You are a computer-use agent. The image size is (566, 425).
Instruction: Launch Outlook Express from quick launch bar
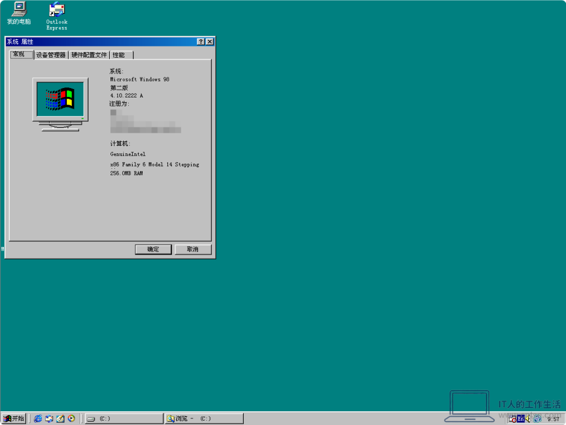click(49, 418)
